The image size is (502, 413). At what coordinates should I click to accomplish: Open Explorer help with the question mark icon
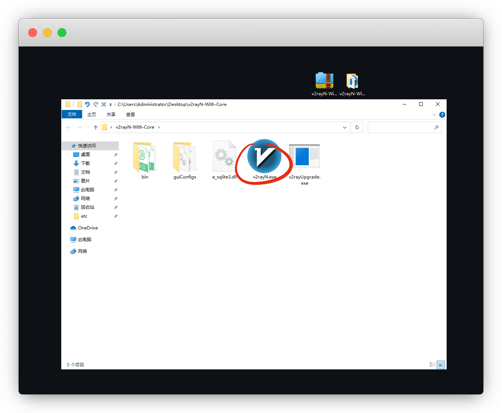pyautogui.click(x=442, y=115)
